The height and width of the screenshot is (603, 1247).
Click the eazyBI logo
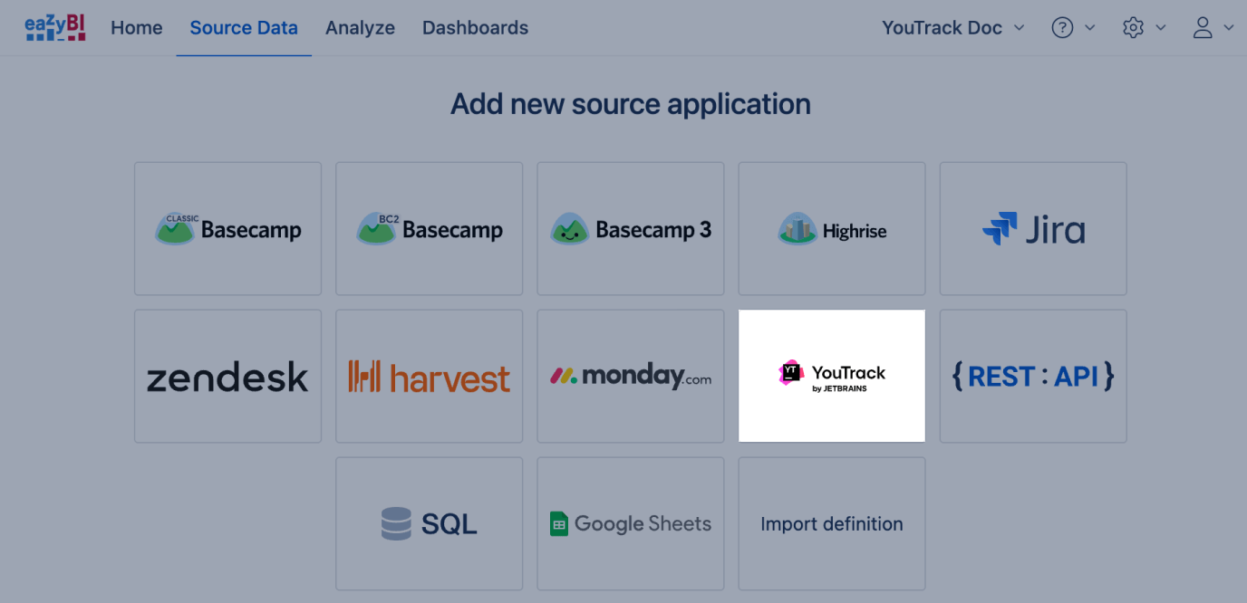point(55,27)
